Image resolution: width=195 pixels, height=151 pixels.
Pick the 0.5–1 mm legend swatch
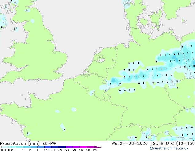[x=12, y=147]
